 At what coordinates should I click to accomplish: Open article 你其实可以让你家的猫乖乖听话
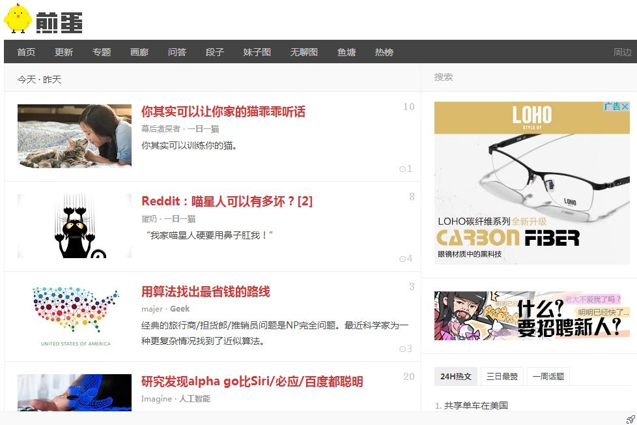click(x=223, y=111)
